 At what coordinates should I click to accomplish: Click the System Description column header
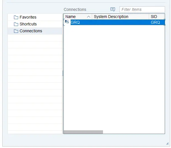coord(121,17)
